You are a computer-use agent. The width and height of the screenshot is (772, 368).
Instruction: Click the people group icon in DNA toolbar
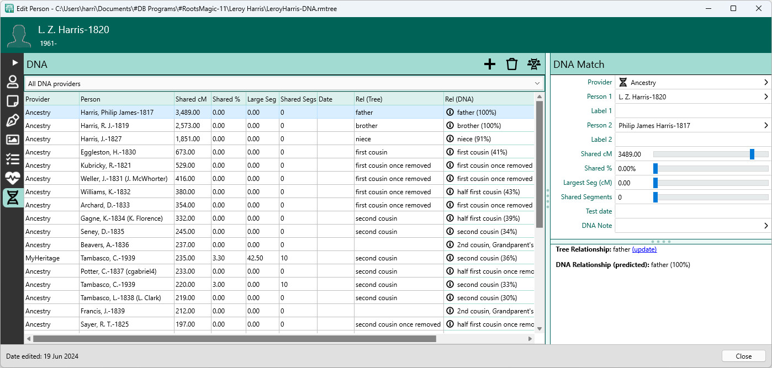(533, 64)
